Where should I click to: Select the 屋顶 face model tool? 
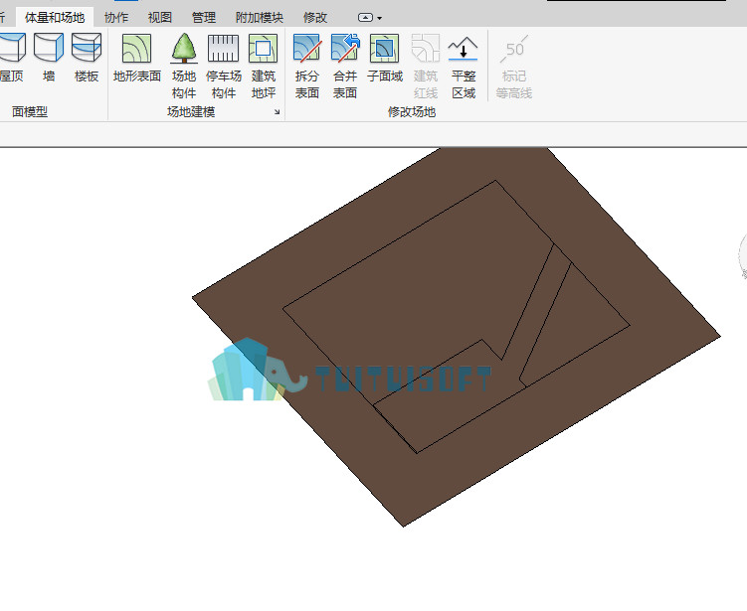click(x=12, y=57)
